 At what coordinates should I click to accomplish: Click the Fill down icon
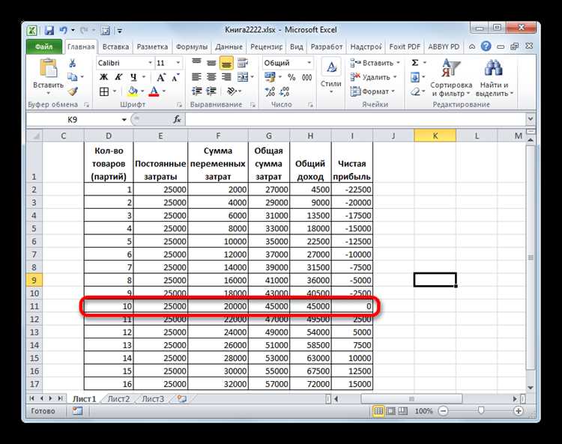[415, 77]
